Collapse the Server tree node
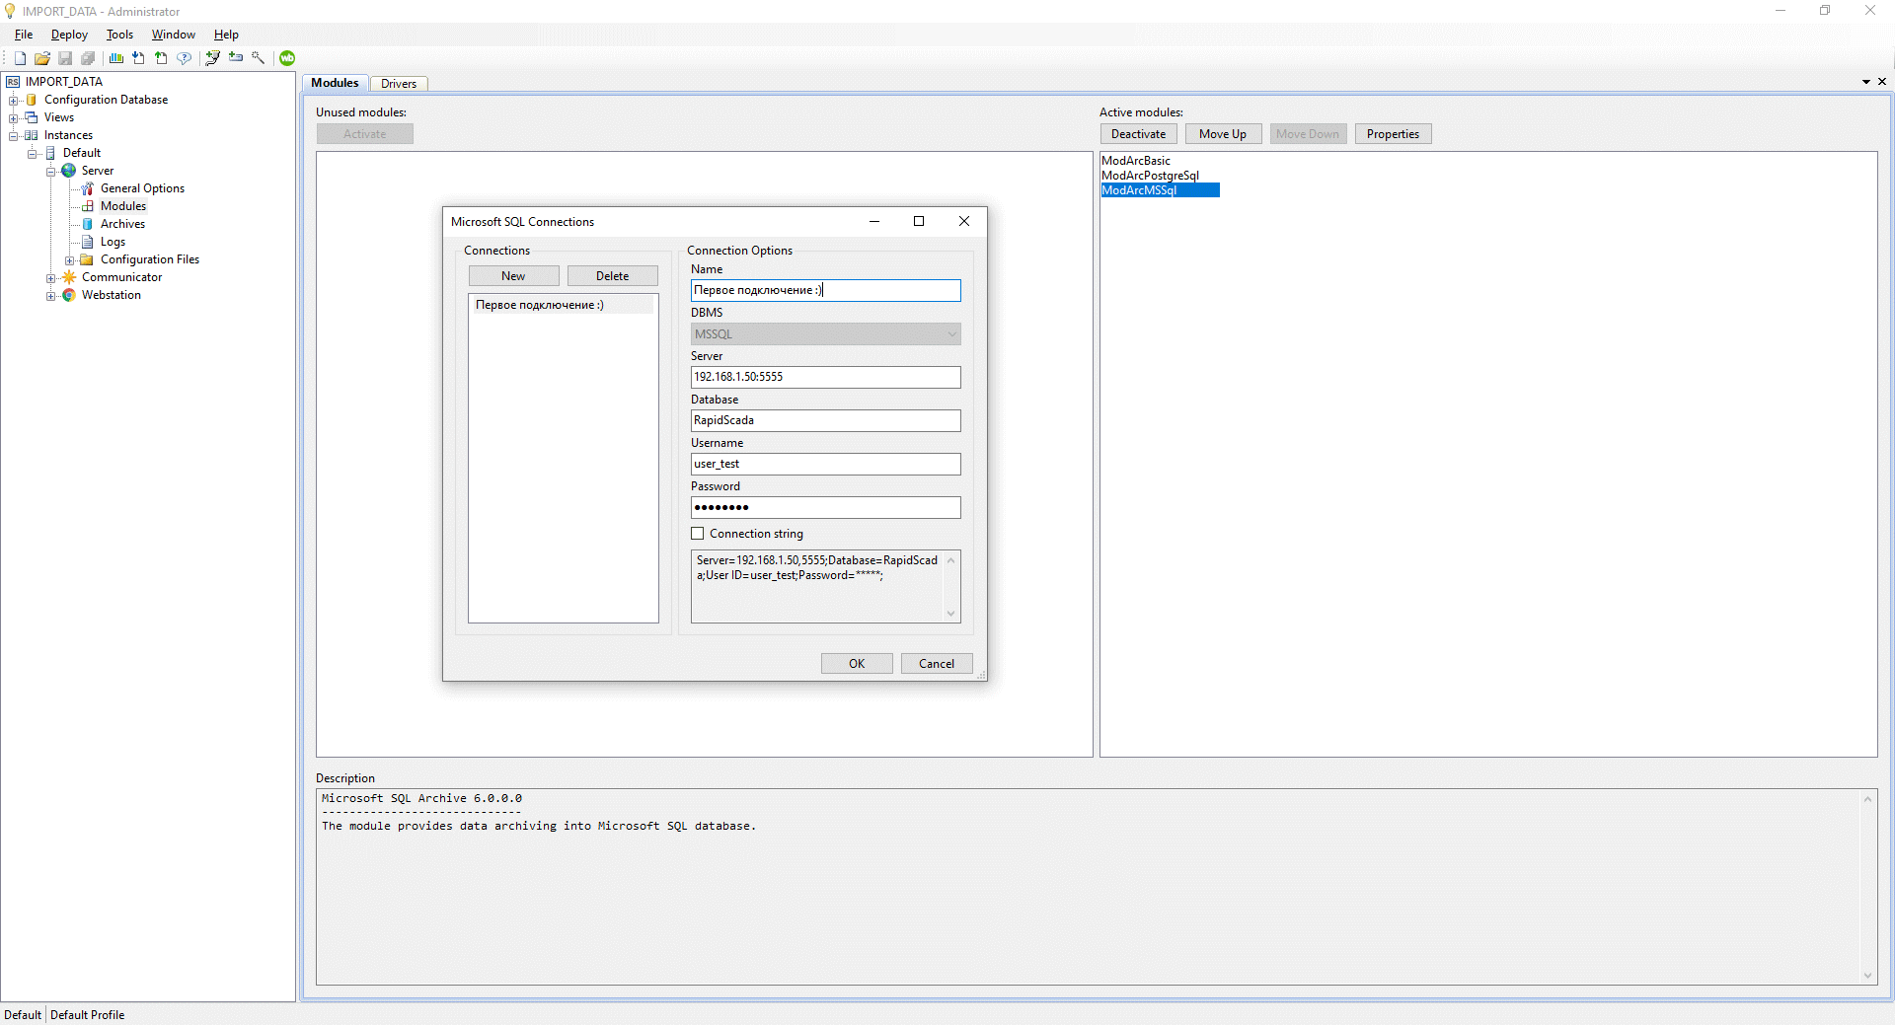This screenshot has width=1895, height=1025. [x=51, y=171]
